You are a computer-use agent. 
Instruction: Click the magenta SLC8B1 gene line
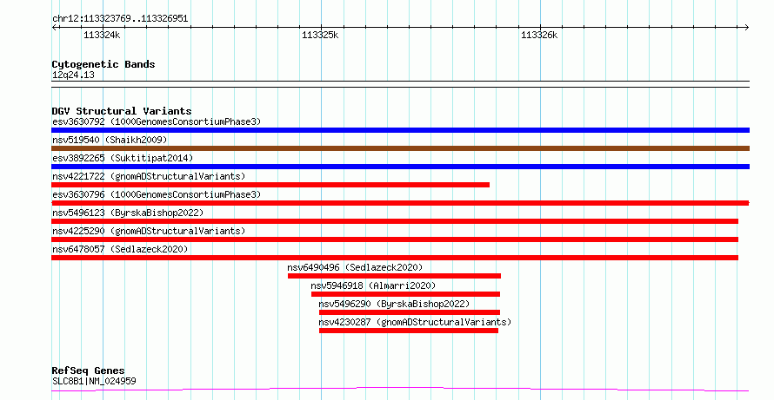pos(400,390)
